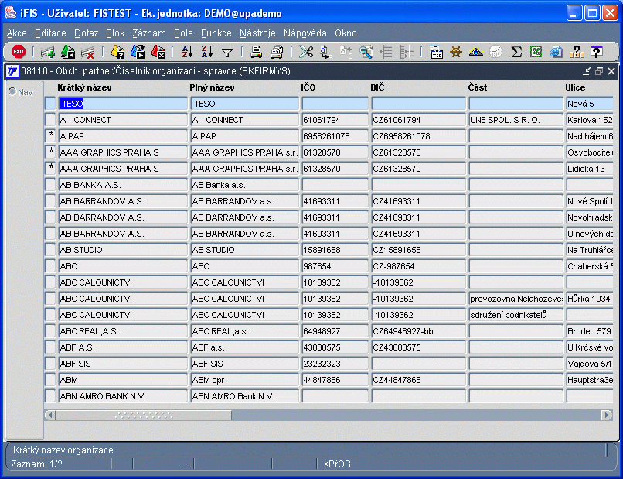The width and height of the screenshot is (623, 479).
Task: Click DIČ cell 'CZ64948927-bb'
Action: tap(418, 331)
